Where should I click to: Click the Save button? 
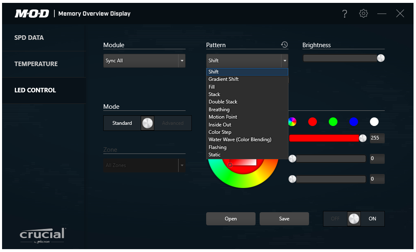click(x=284, y=219)
